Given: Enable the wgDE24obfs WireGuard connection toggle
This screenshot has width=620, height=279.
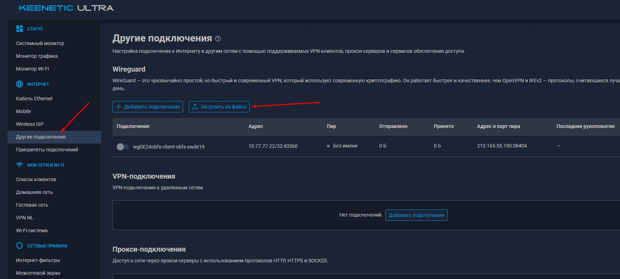Looking at the screenshot, I should [x=122, y=147].
